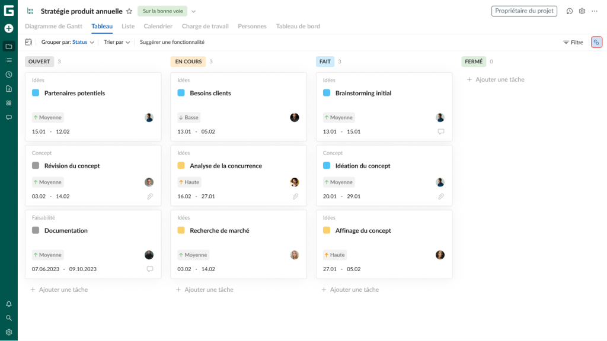Click gray color square on Révision du concept
Screen dimensions: 607x341
(x=36, y=166)
